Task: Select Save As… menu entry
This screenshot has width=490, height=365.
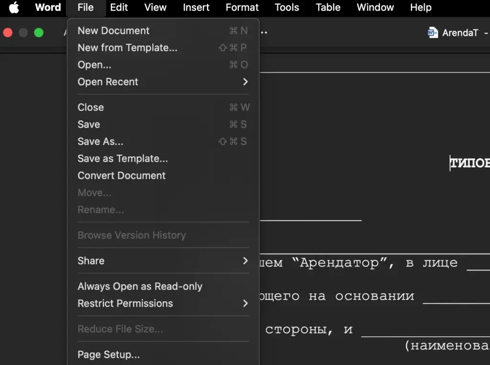Action: click(x=163, y=141)
